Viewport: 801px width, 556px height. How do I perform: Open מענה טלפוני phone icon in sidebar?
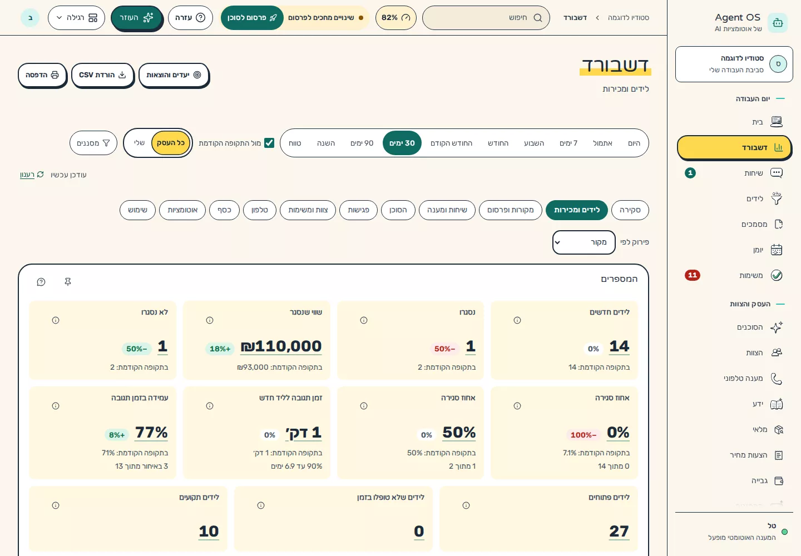click(777, 379)
